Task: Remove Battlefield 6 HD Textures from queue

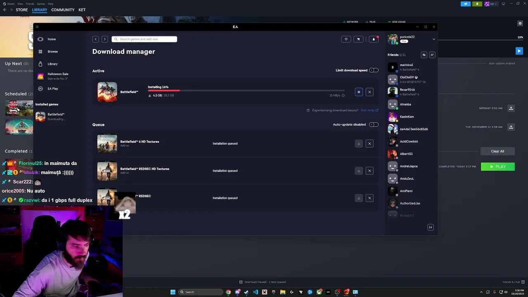Action: coord(370,144)
